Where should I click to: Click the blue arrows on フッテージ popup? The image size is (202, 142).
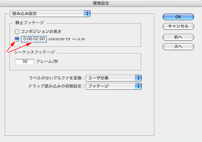coord(138,86)
